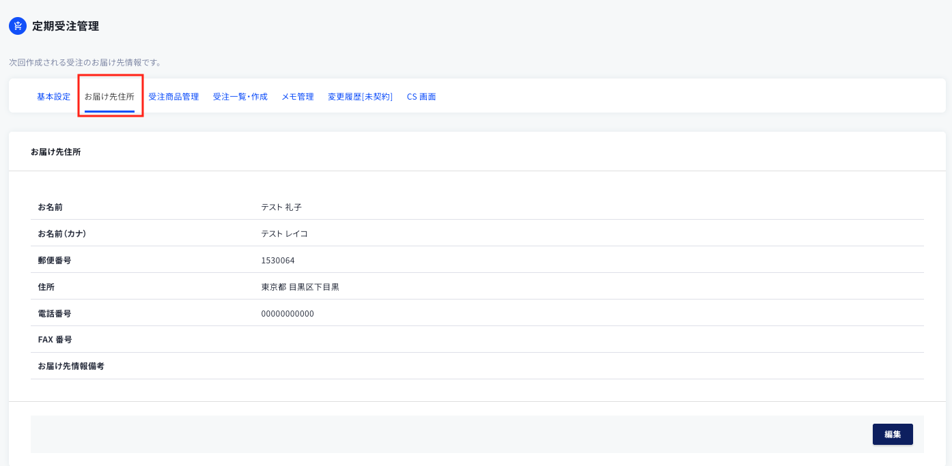The width and height of the screenshot is (952, 466).
Task: Click the phone number 00000000000
Action: [288, 313]
